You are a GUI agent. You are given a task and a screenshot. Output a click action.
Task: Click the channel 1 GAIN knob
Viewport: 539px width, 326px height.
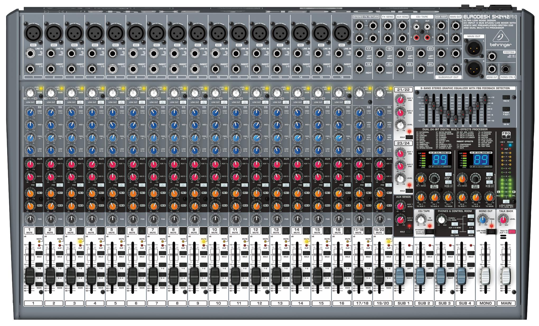coord(30,93)
